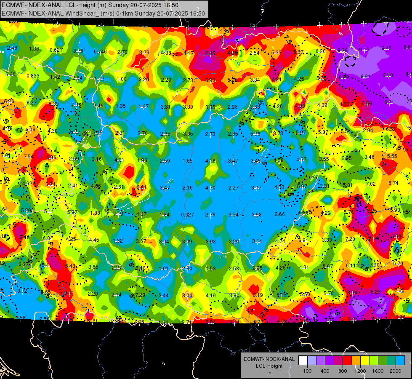Click the lime green legend swatch
Screen dimensions: 412x379
[374, 360]
